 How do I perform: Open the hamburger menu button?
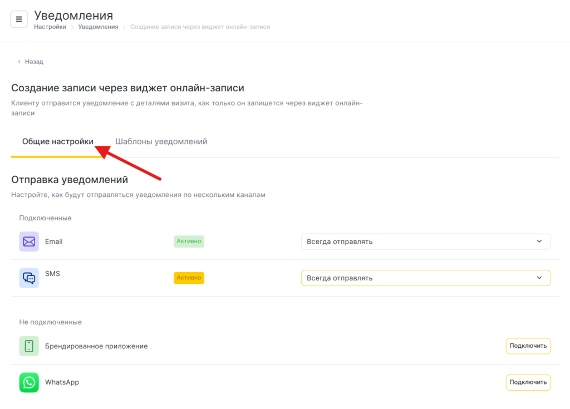(19, 19)
